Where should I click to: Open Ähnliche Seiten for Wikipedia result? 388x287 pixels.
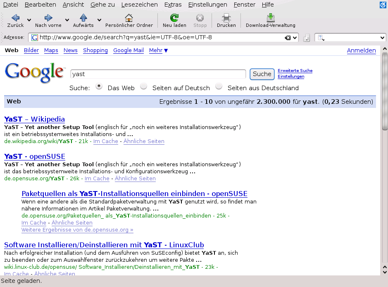pyautogui.click(x=144, y=141)
